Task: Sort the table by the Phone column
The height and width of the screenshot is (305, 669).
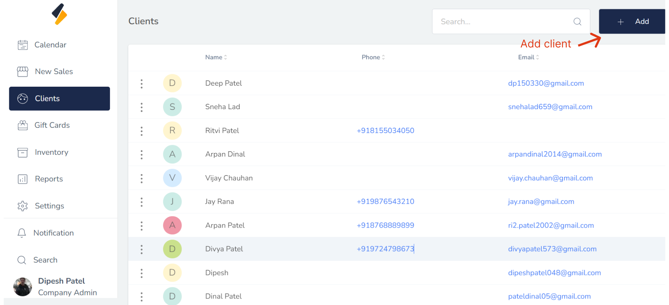Action: (x=373, y=57)
